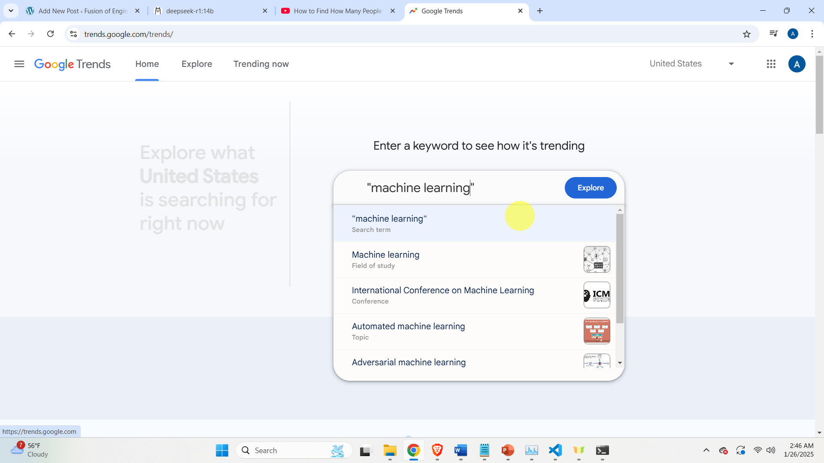Open the tab search dropdown arrow

[11, 11]
